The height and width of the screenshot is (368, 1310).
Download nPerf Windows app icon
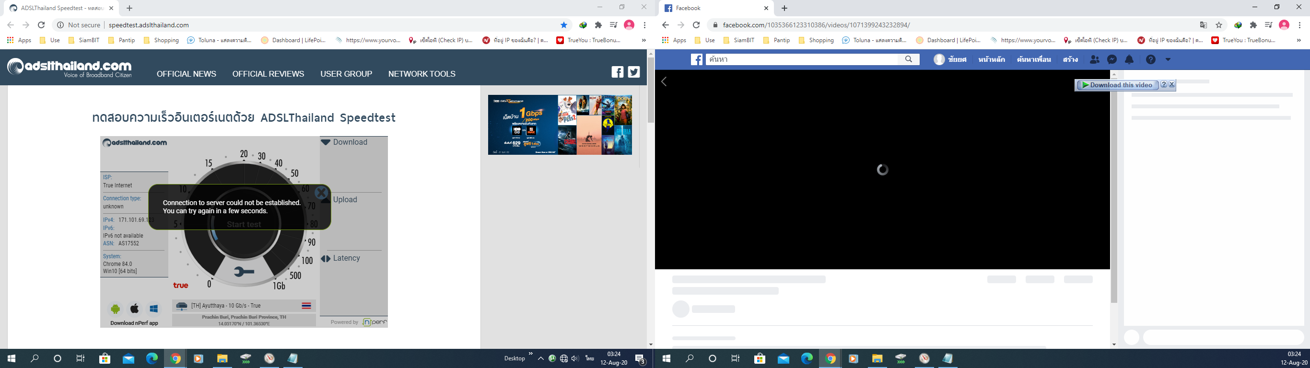tap(153, 309)
